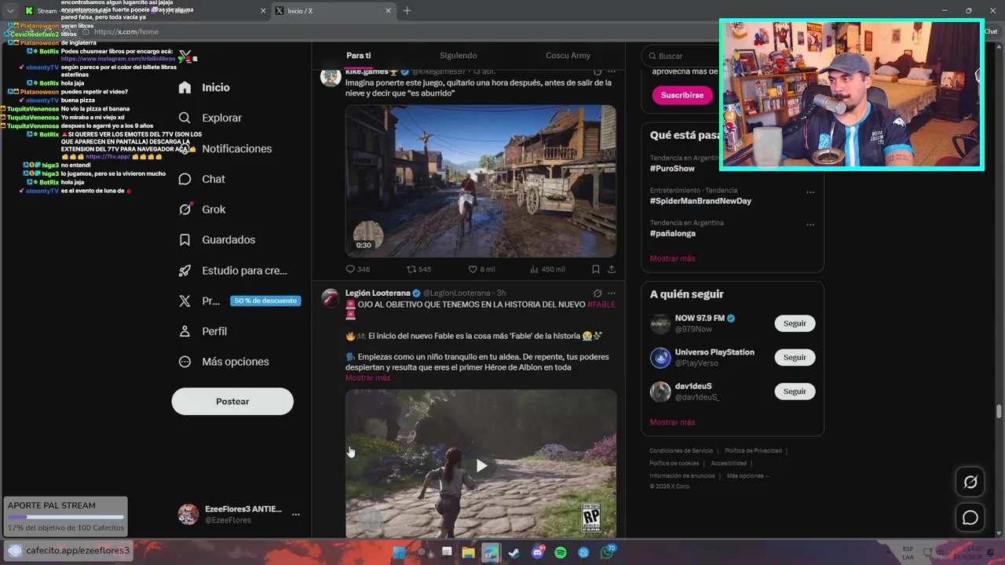Open Accesibilidad footer link
The image size is (1005, 565).
(x=729, y=464)
